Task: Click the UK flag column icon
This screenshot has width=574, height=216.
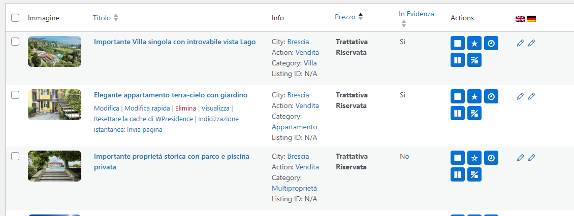Action: coord(520,19)
